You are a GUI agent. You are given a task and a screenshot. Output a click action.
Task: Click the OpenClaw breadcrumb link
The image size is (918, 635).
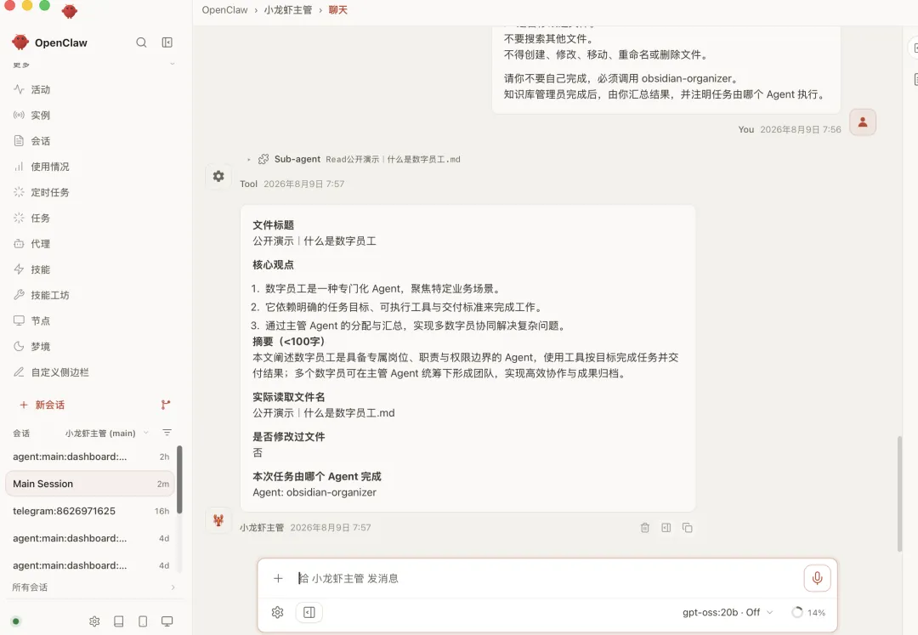point(224,10)
